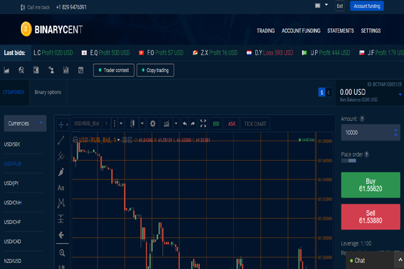Toggle ASK price line display
The height and width of the screenshot is (269, 404).
click(x=232, y=124)
